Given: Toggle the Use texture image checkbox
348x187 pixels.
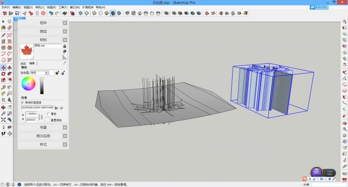Looking at the screenshot, I should point(23,103).
